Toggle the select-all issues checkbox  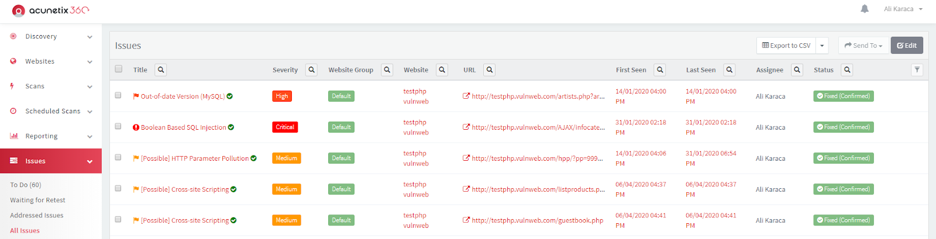(x=119, y=69)
